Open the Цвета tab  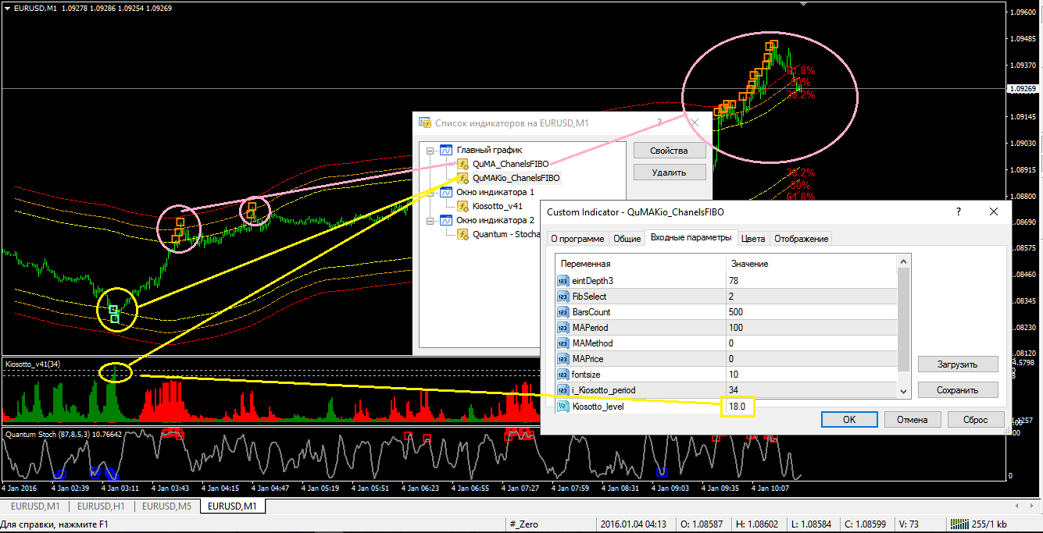pos(754,239)
